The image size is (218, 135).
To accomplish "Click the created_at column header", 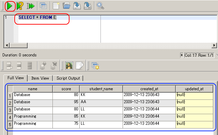I will tap(149, 89).
